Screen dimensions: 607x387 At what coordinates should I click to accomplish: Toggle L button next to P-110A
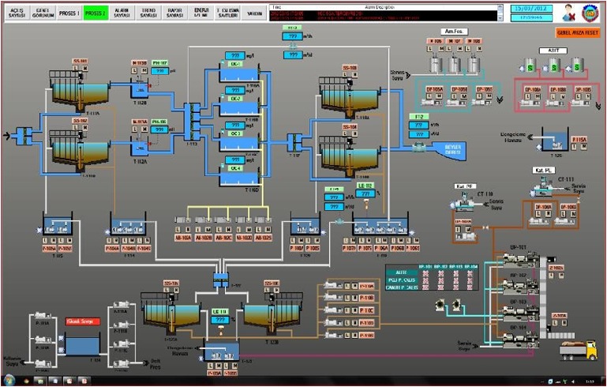click(347, 286)
